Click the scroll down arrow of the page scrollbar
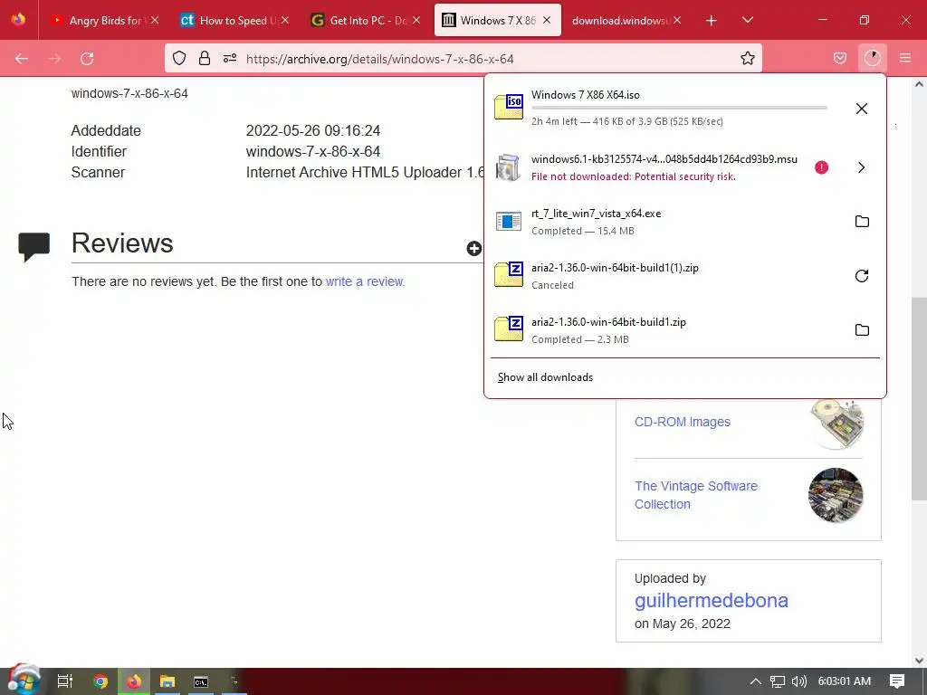 [919, 660]
